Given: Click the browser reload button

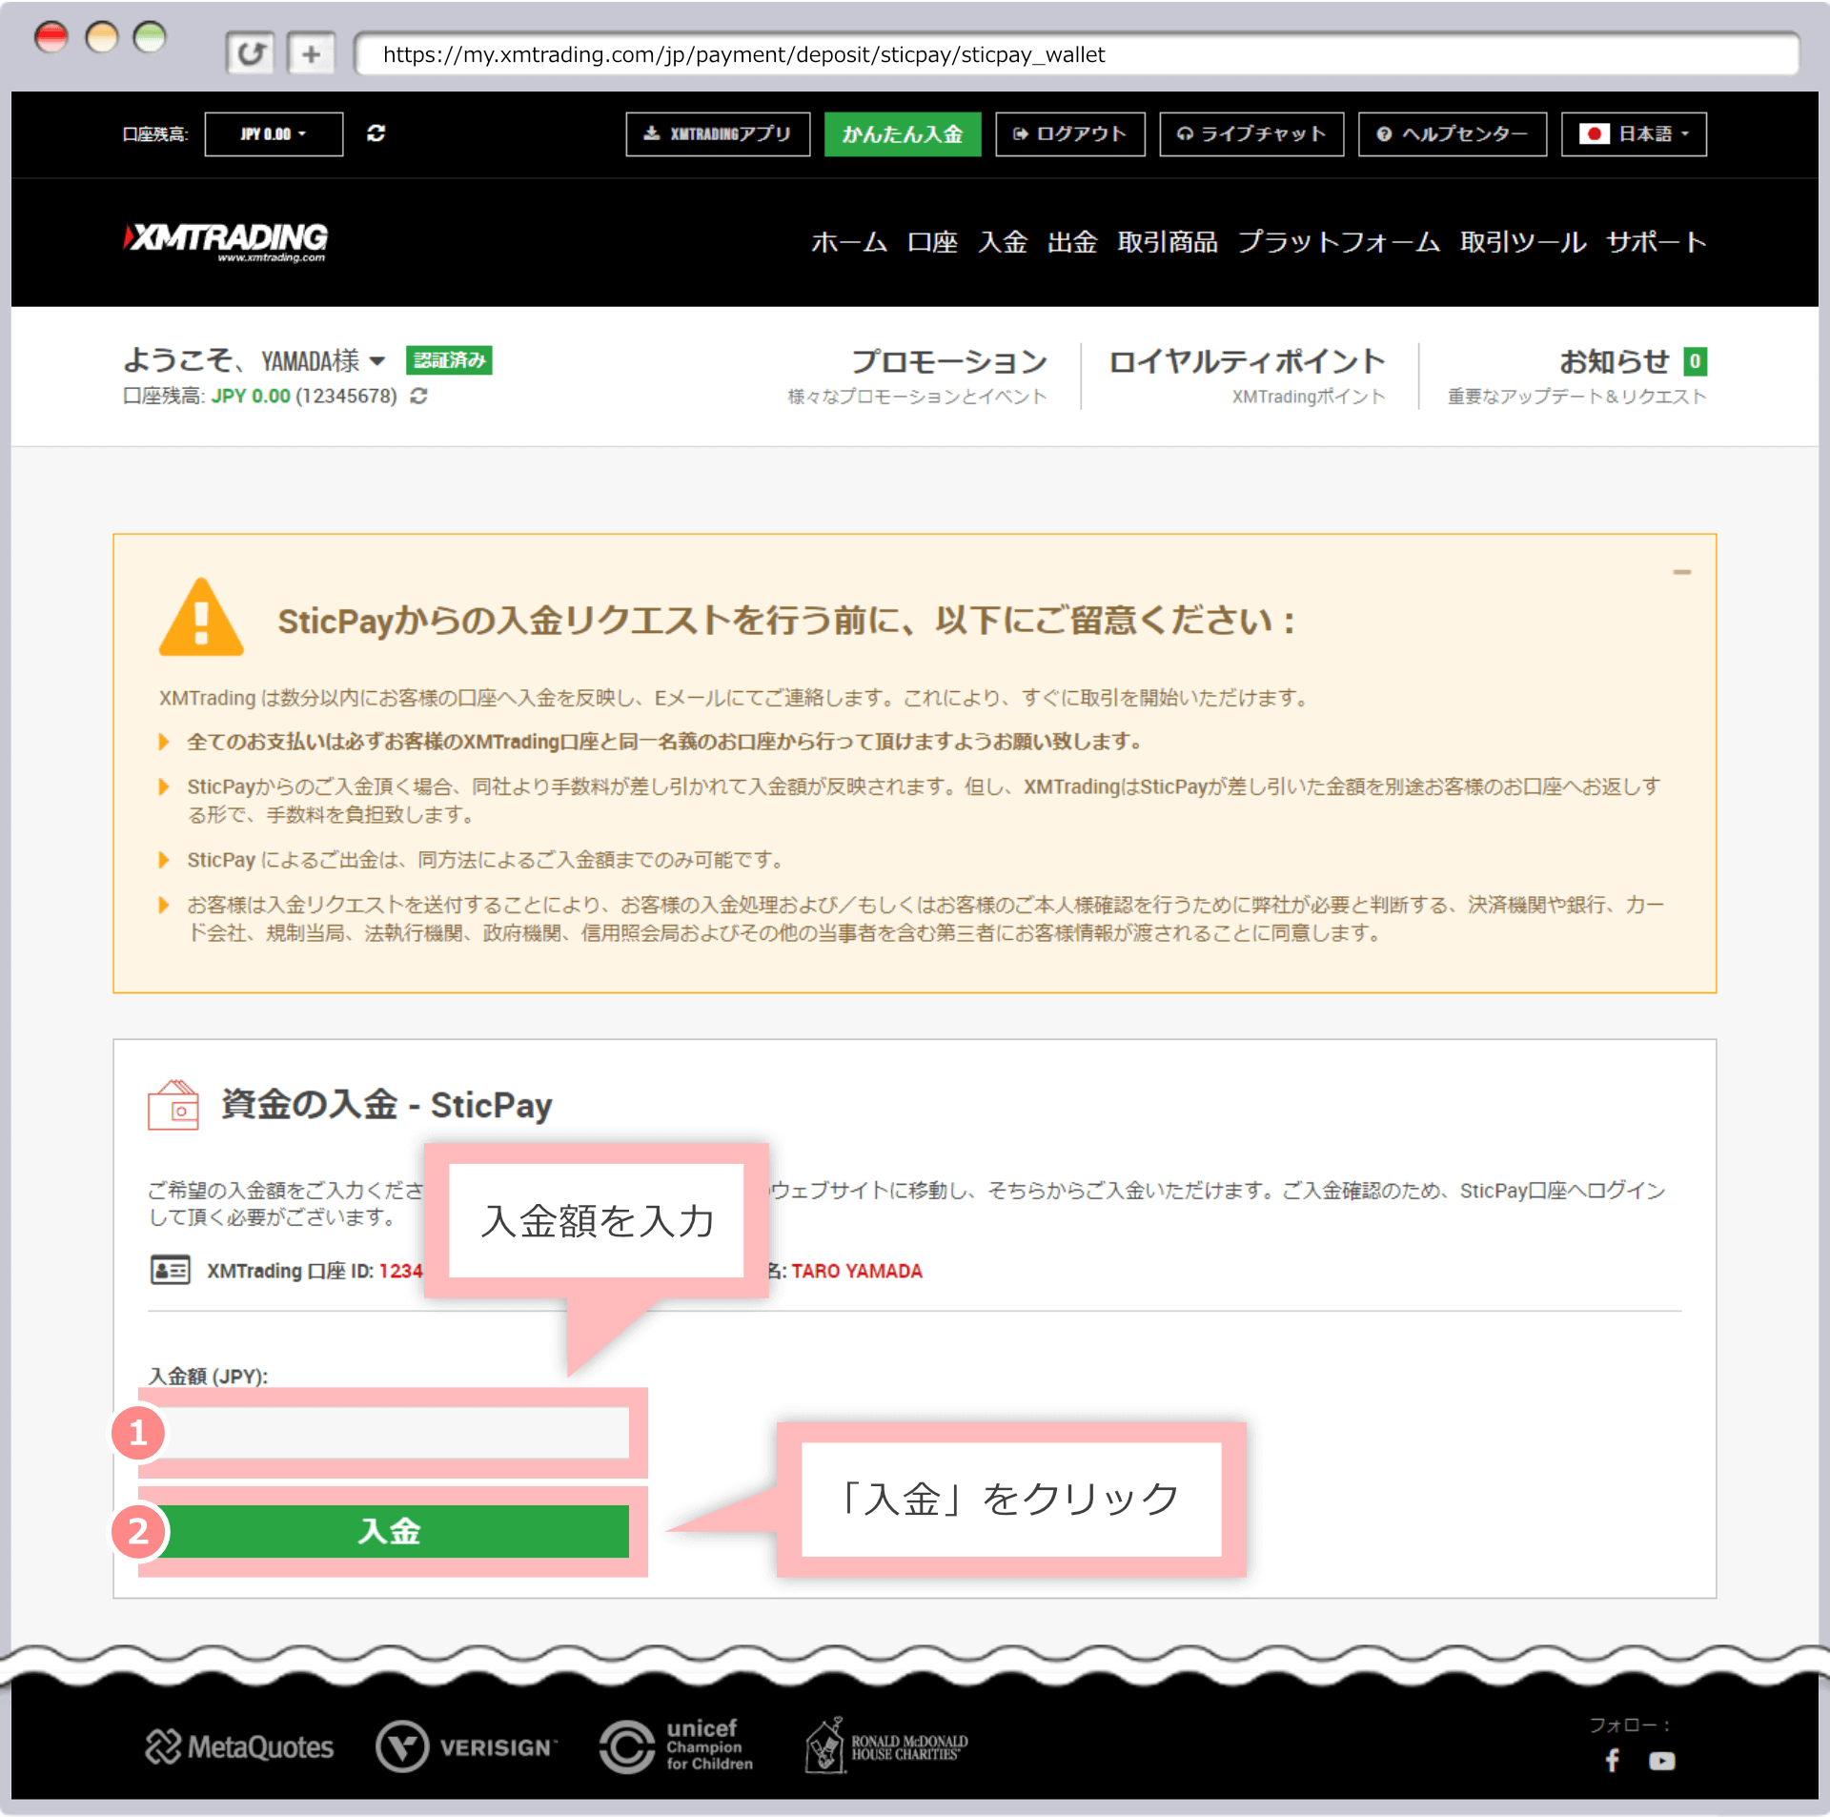Looking at the screenshot, I should click(251, 53).
